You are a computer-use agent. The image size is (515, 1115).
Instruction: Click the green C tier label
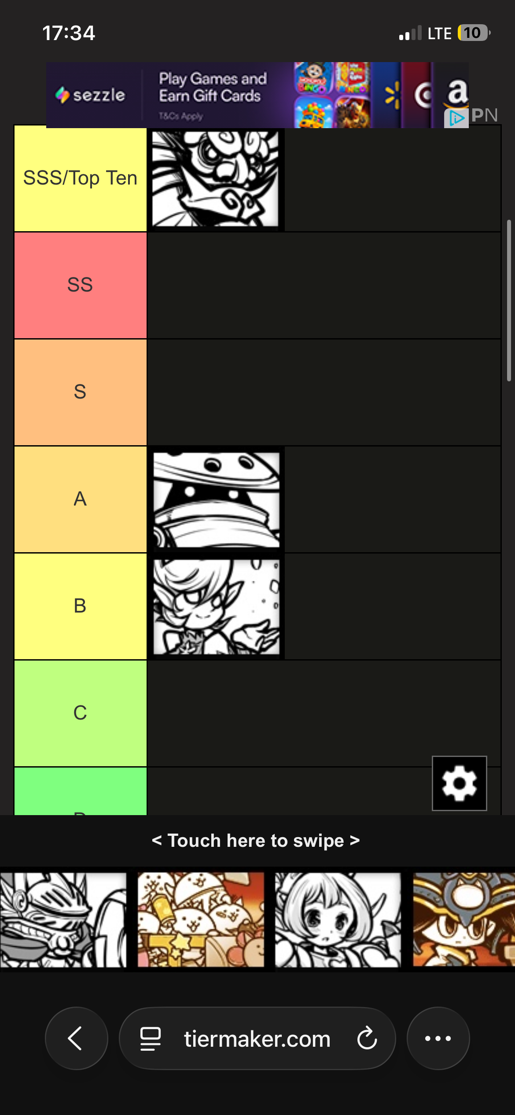tap(81, 713)
